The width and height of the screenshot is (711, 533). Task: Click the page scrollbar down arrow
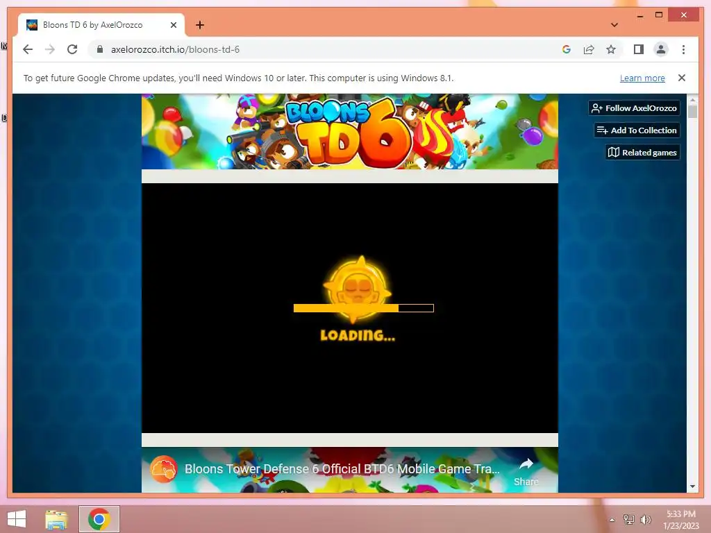coord(692,487)
